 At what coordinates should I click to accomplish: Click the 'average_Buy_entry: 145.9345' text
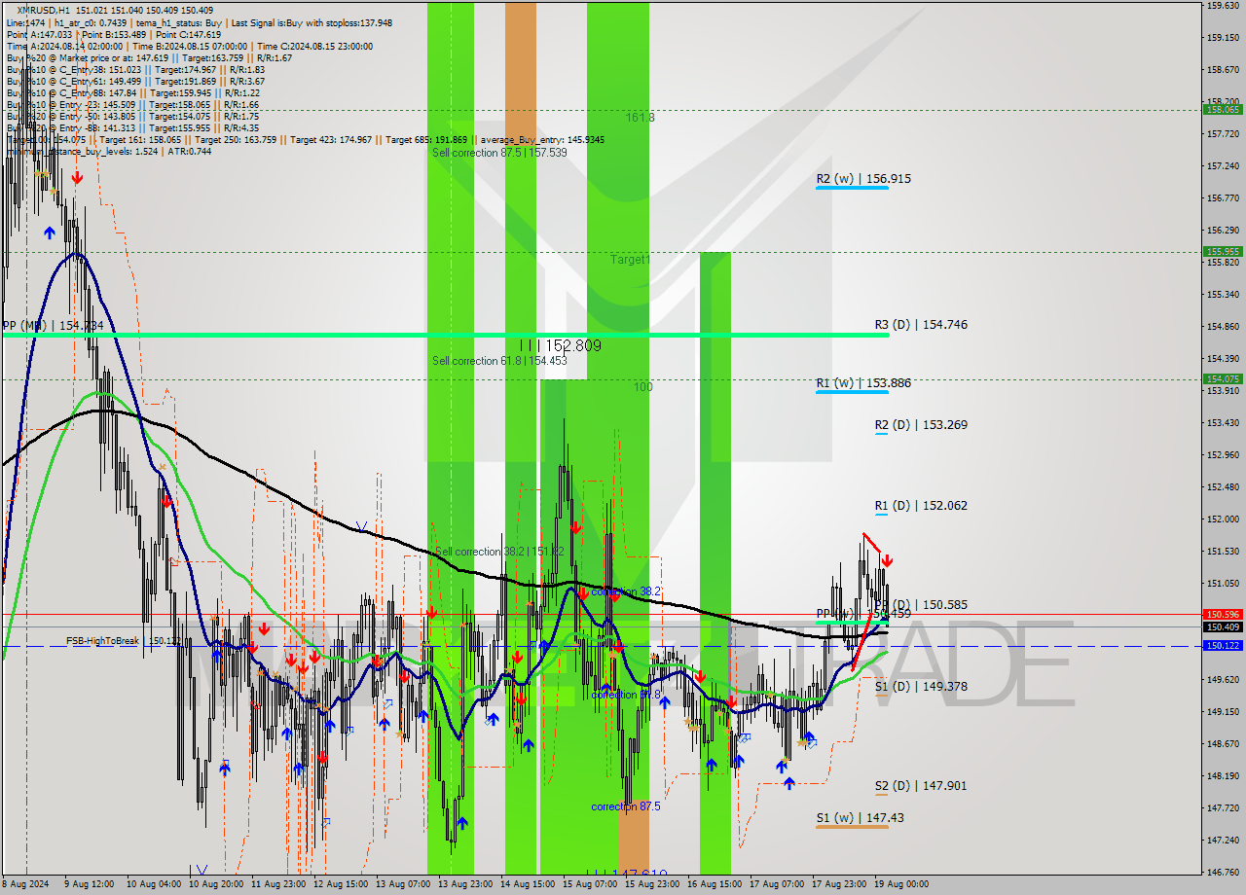click(x=540, y=140)
